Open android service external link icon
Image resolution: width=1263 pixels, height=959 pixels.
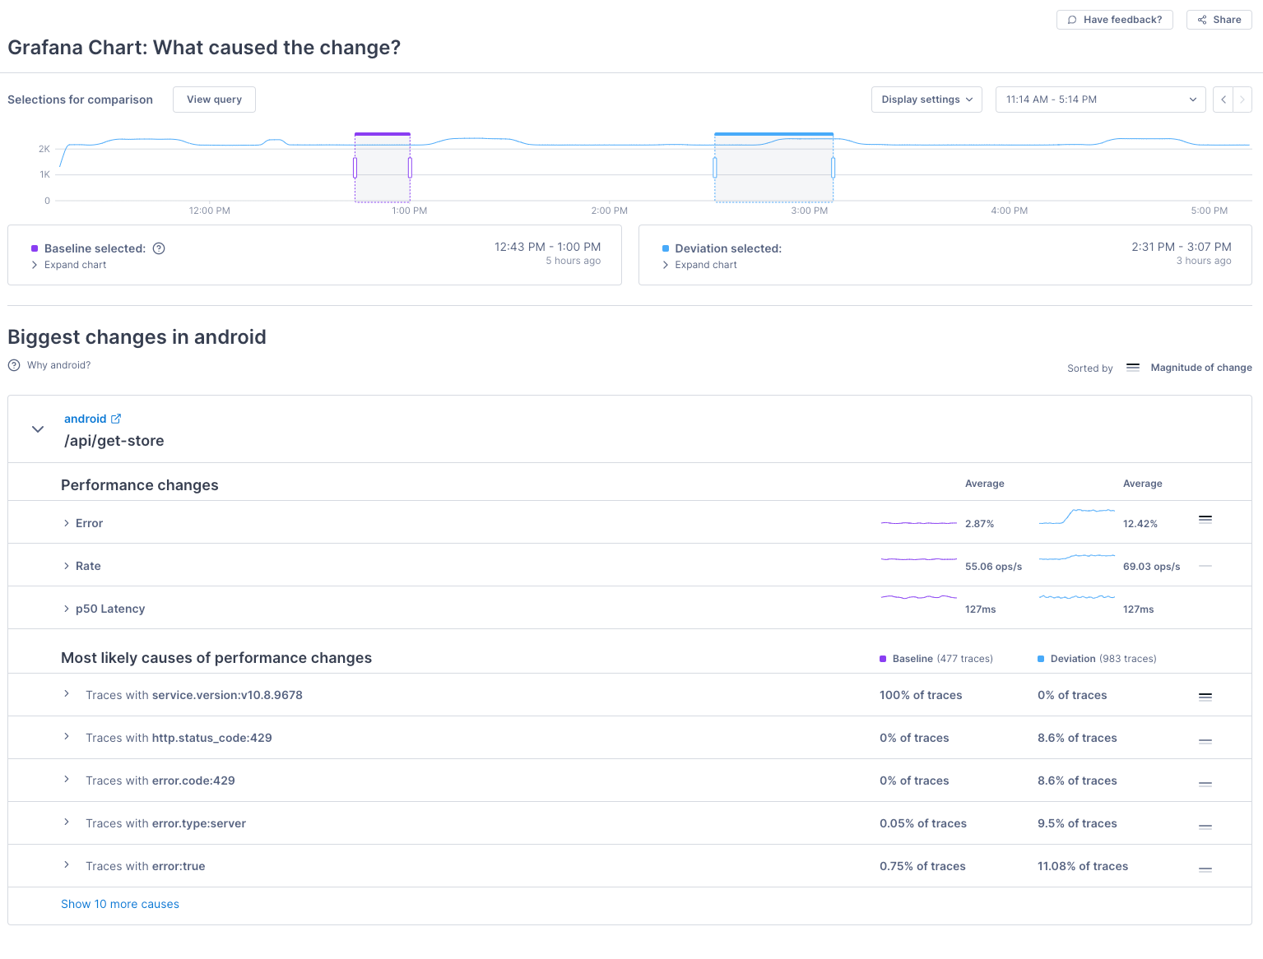point(116,419)
